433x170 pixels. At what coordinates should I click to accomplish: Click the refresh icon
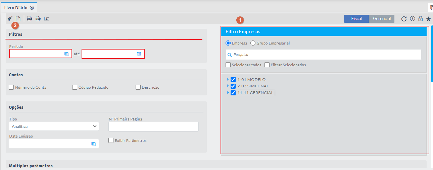point(404,19)
